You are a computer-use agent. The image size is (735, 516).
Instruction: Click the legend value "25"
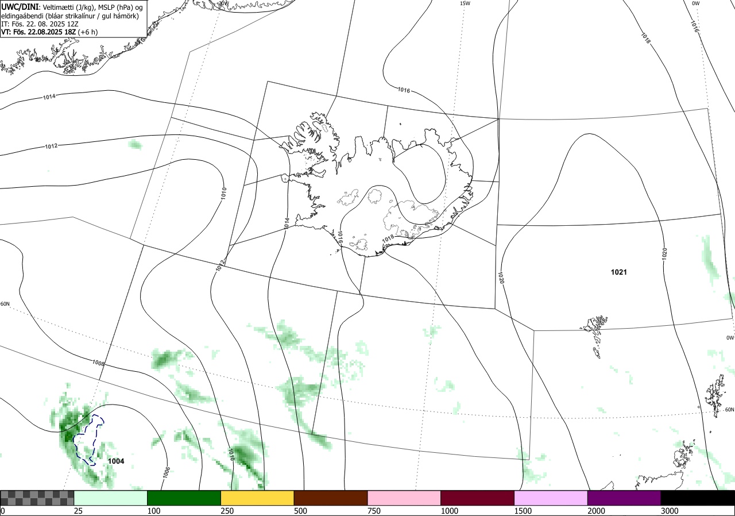click(79, 511)
